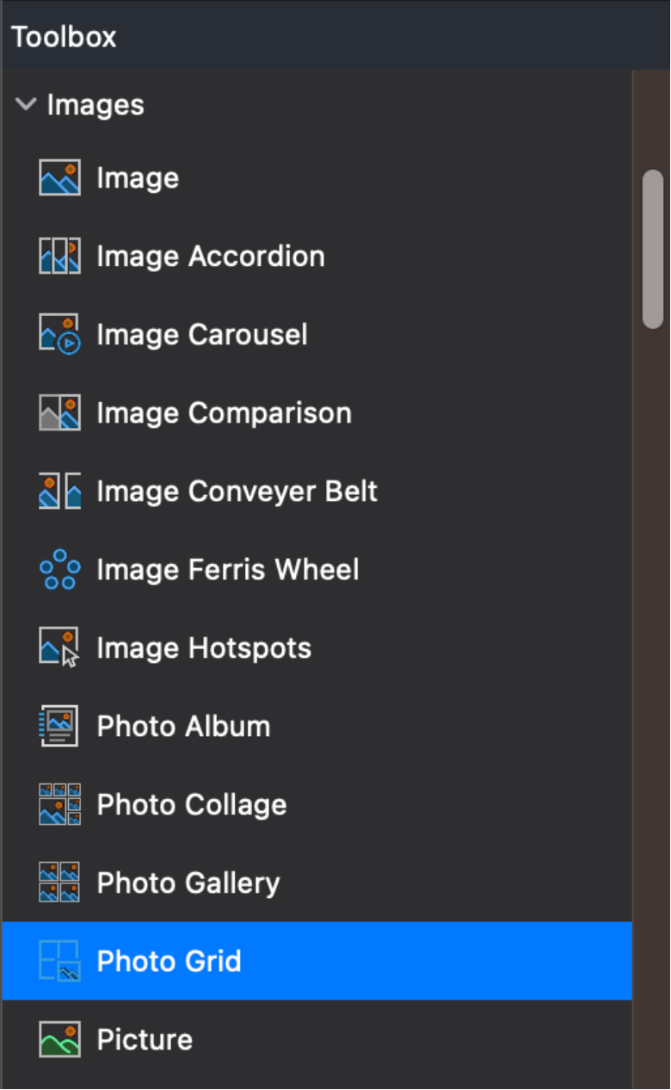This screenshot has width=671, height=1090.
Task: Click the Photo Collage icon
Action: 60,805
